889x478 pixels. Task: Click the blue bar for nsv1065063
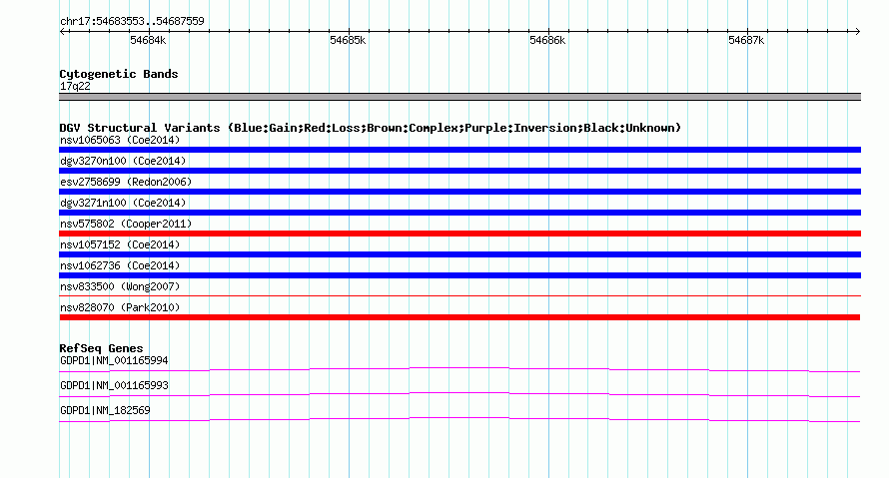tap(459, 150)
